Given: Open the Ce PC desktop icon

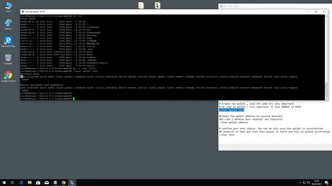Looking at the screenshot, I should click(x=8, y=7).
